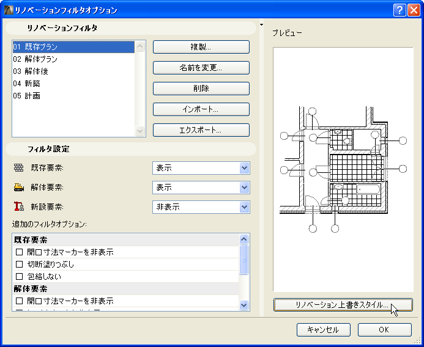Image resolution: width=424 pixels, height=347 pixels.
Task: Select filter 01 既存プラン
Action: coord(73,47)
